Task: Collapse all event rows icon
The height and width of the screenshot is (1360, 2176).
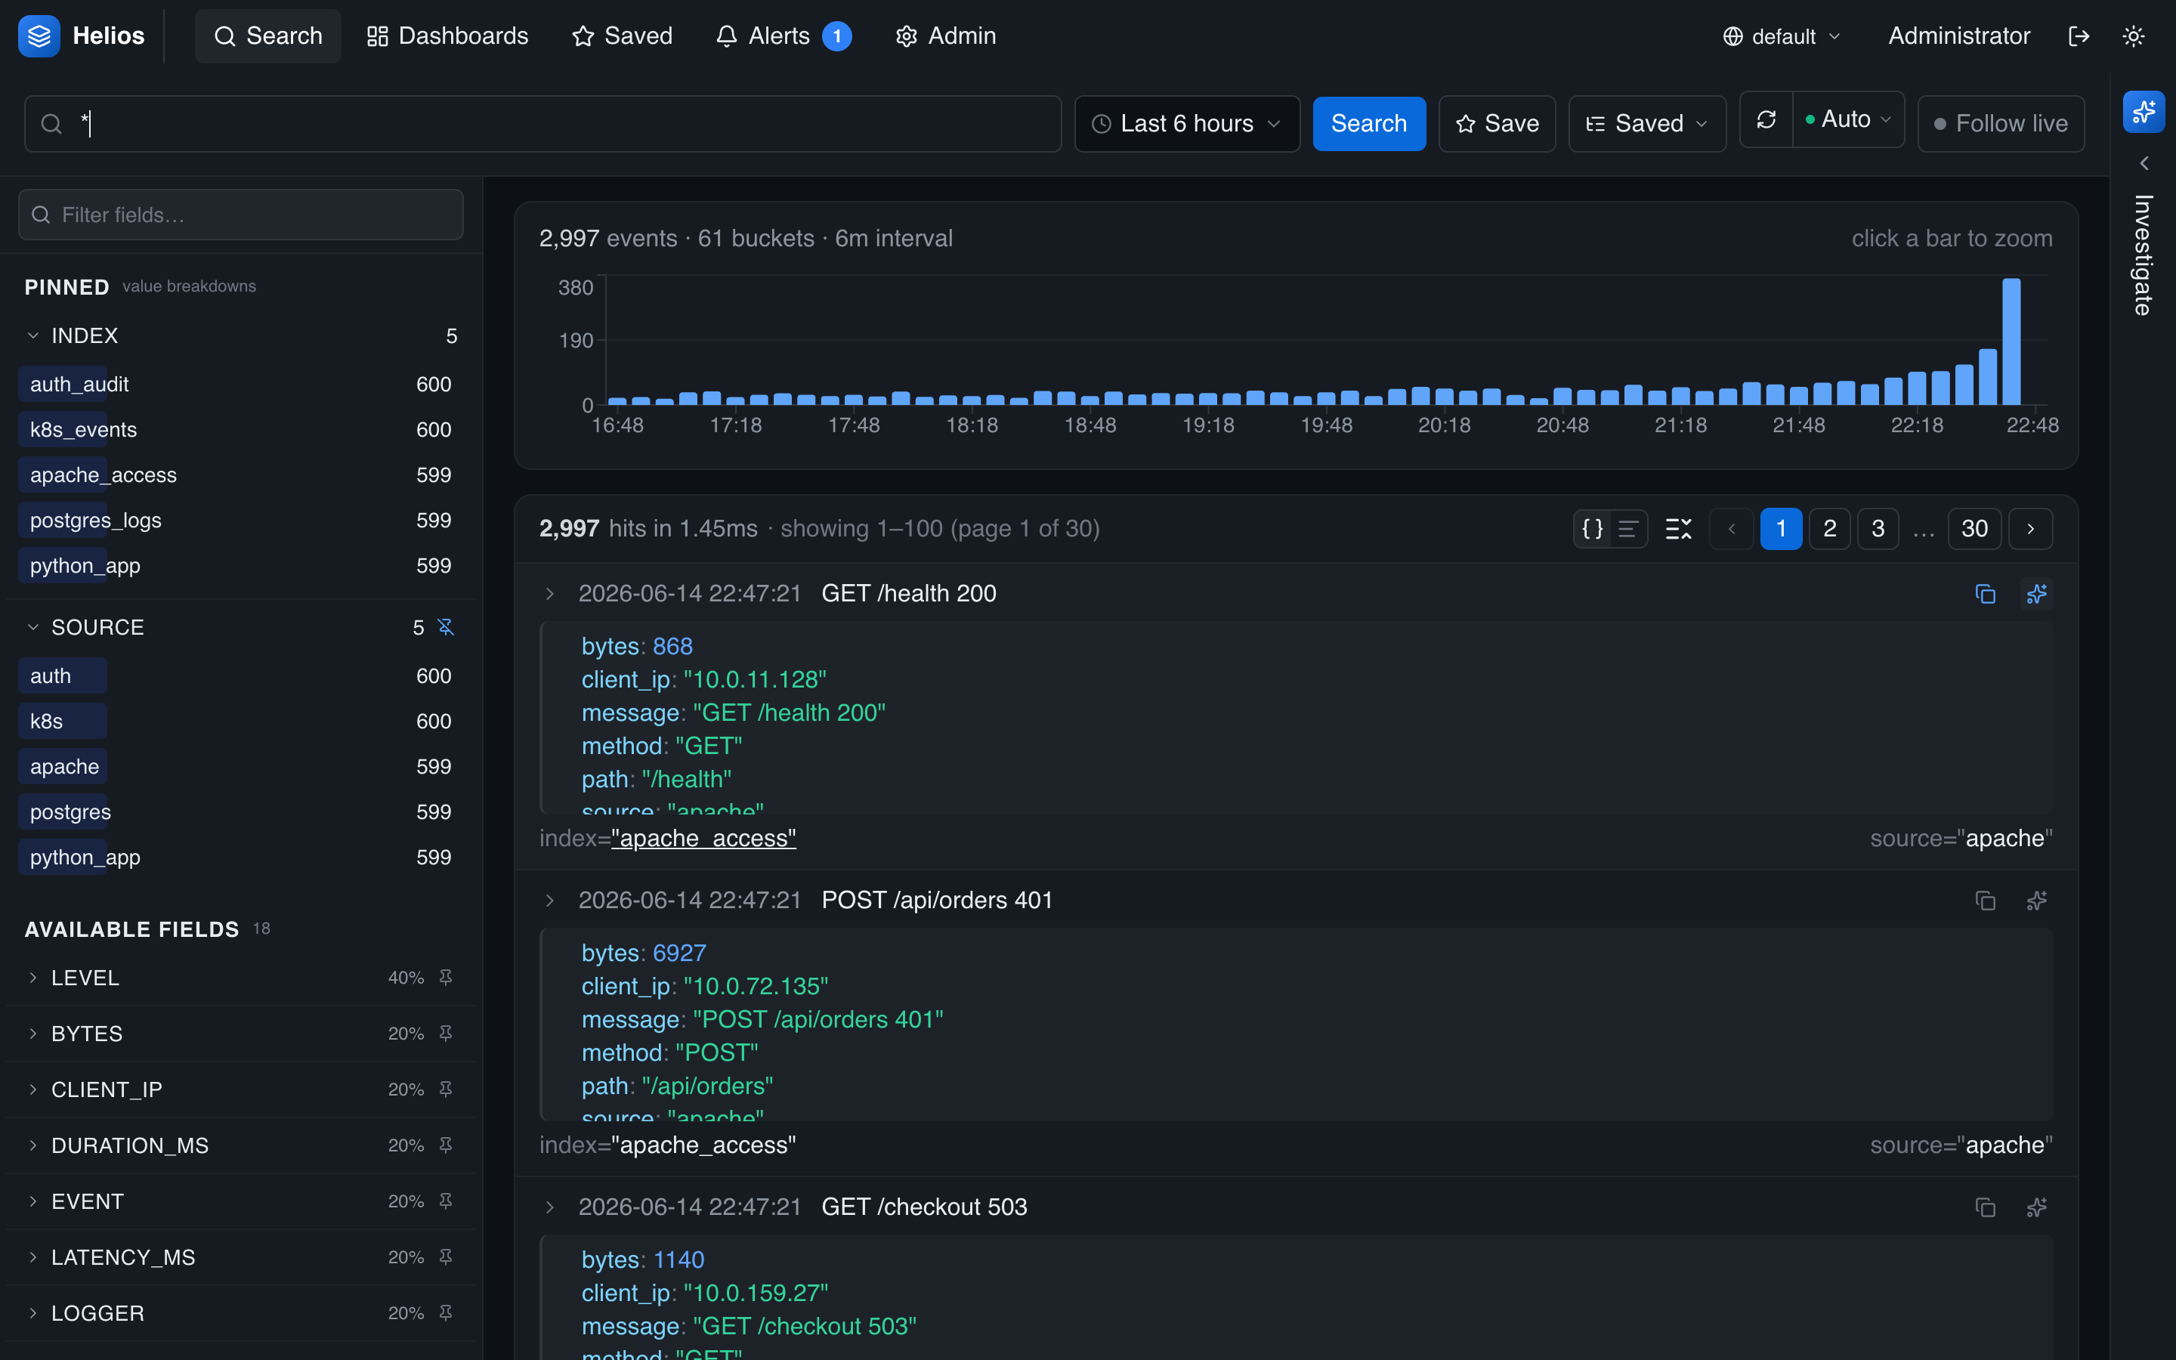Action: point(1678,529)
